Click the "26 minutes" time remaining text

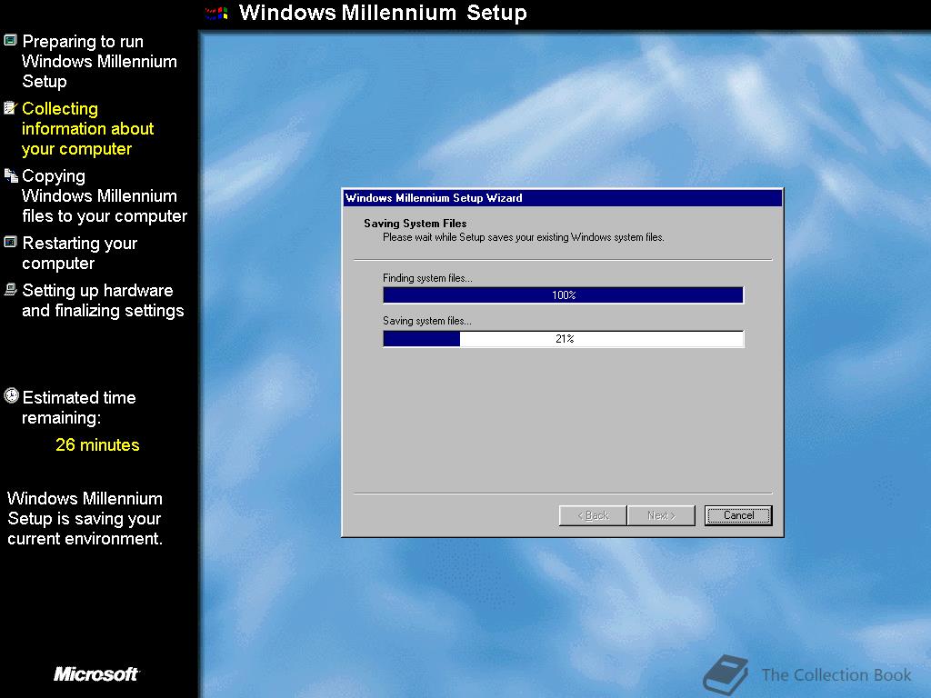[97, 445]
